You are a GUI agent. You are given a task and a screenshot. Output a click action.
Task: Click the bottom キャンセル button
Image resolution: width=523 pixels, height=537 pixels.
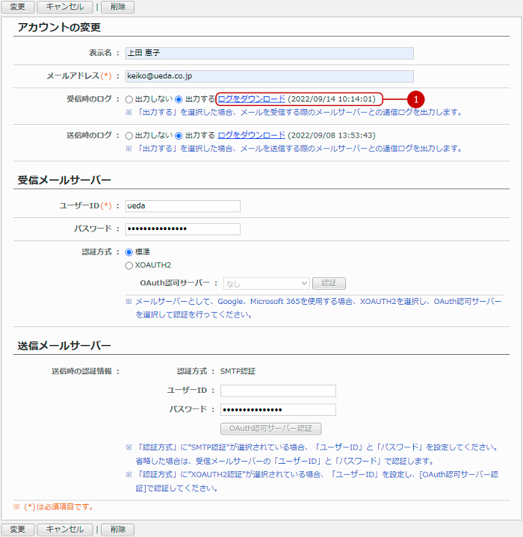coord(65,530)
